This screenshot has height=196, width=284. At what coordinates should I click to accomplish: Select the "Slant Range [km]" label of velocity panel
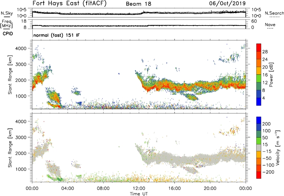coord(10,148)
